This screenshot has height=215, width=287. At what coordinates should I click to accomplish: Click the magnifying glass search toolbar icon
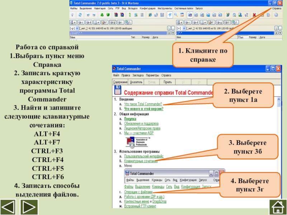[176, 15]
